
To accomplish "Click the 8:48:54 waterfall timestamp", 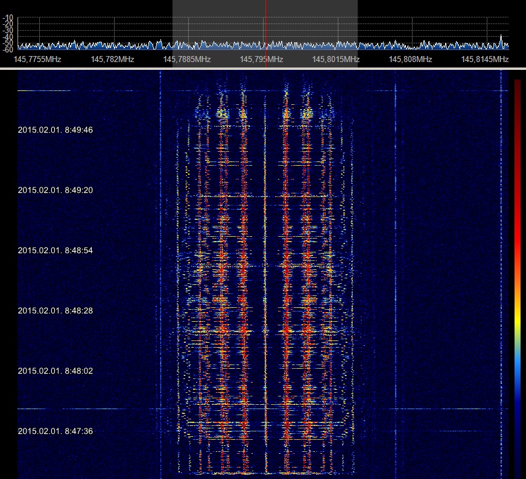I will (x=55, y=251).
